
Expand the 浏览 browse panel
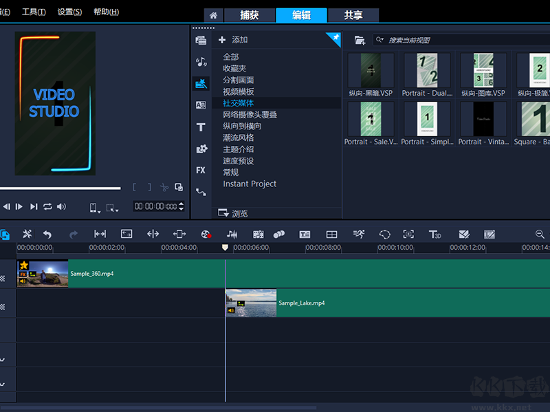(x=234, y=214)
